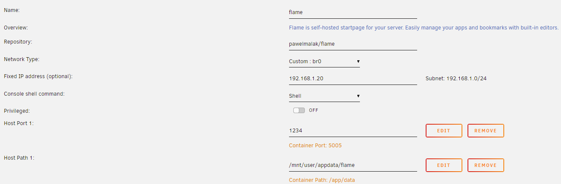Click the Host Port 1 field with 1234
561x184 pixels.
(353, 131)
